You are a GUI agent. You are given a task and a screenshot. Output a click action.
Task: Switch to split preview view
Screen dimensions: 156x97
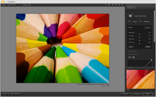click(11, 5)
